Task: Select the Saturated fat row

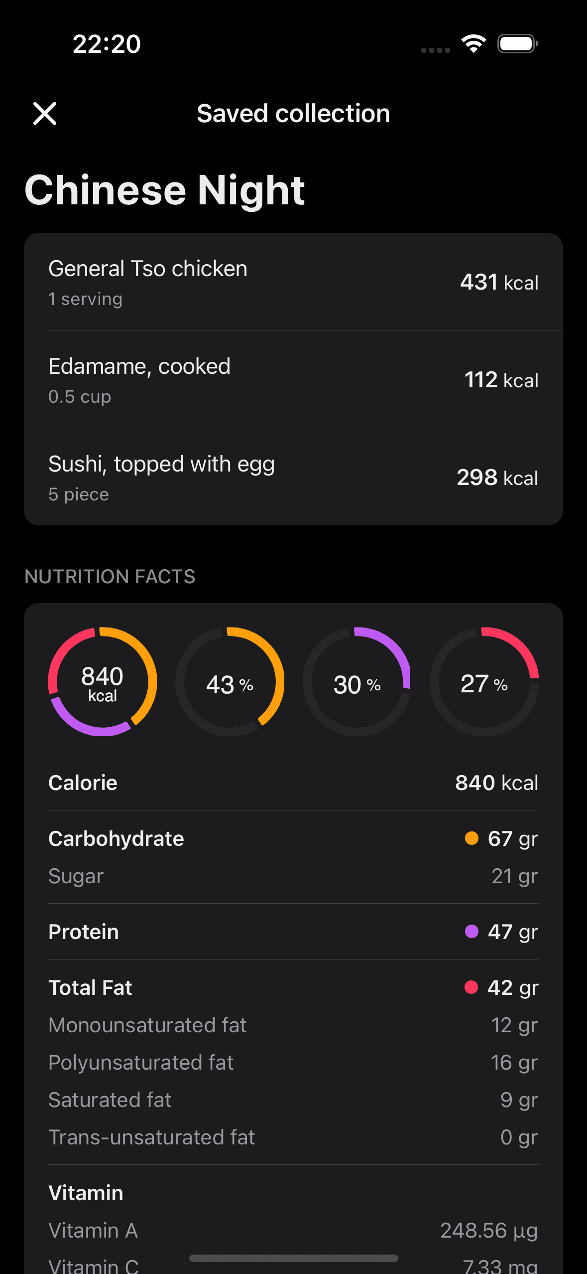Action: coord(293,1100)
